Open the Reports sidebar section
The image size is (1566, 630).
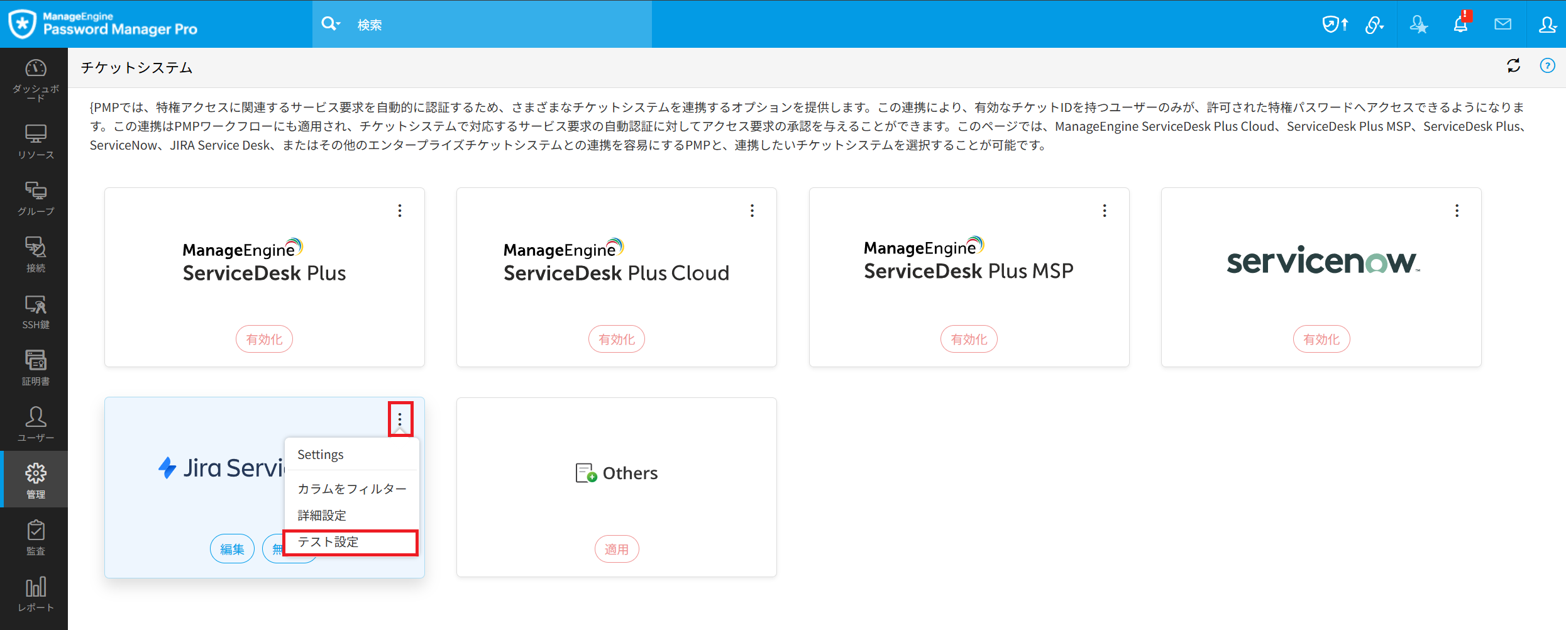click(x=35, y=594)
